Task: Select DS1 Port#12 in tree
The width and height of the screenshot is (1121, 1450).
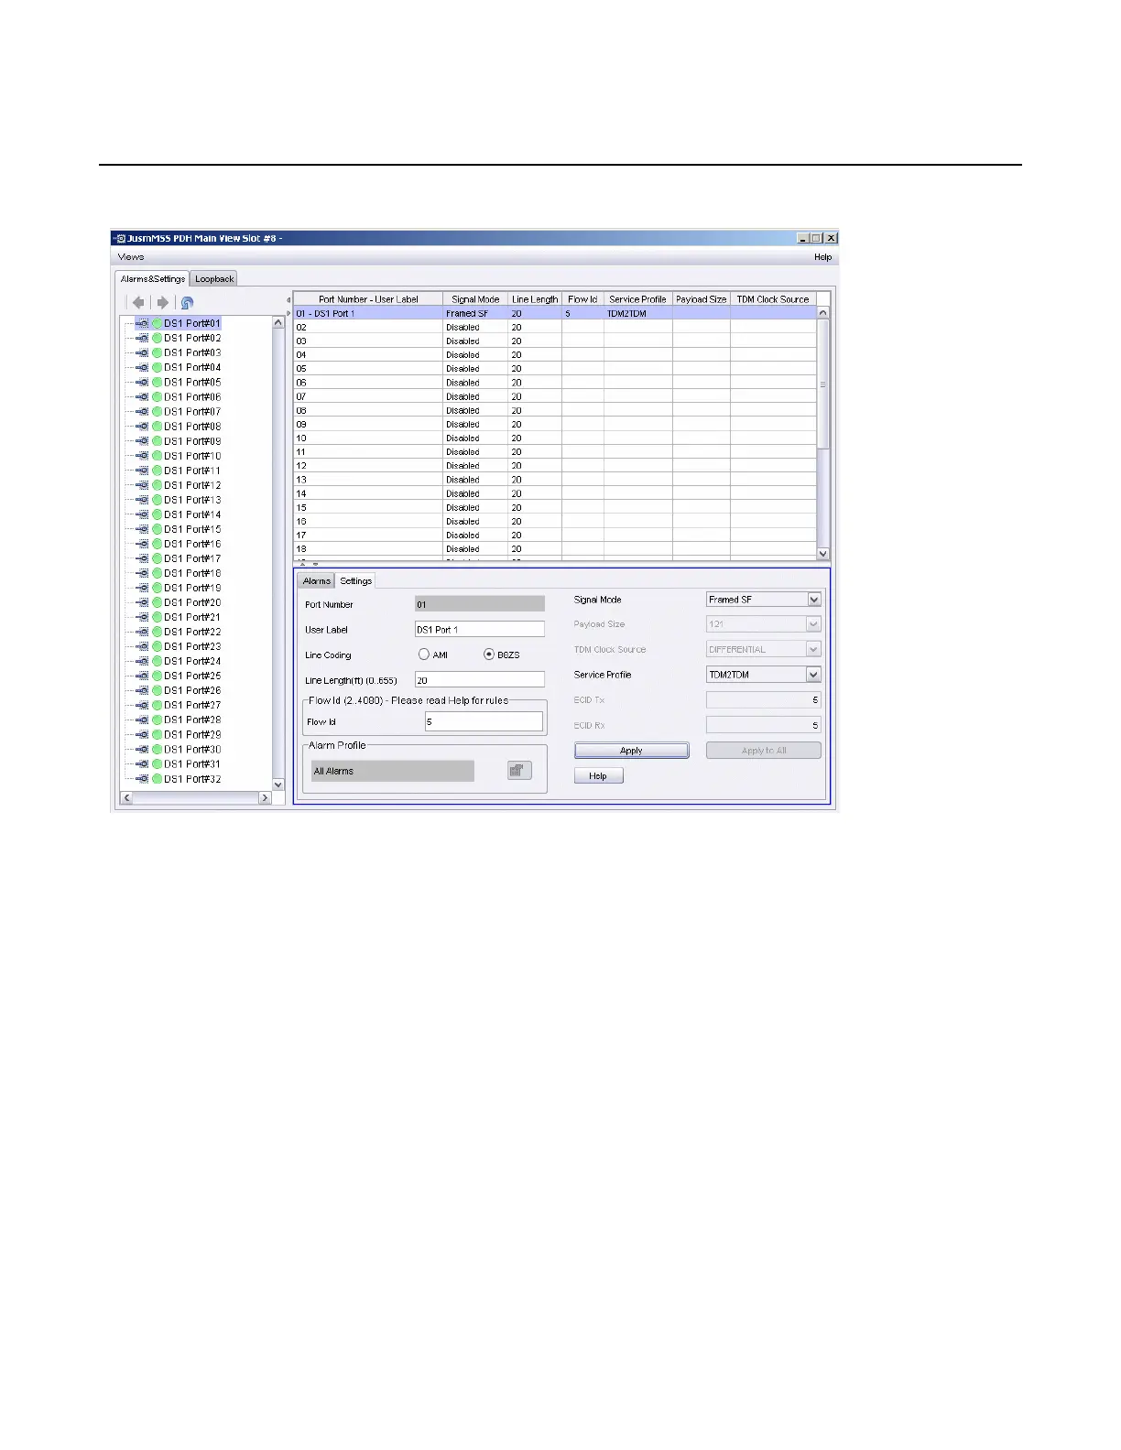Action: tap(192, 485)
